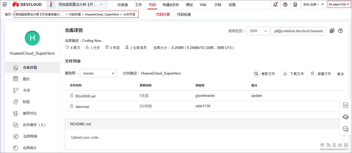Switch to 工作 tab
The image size is (352, 153).
[138, 5]
